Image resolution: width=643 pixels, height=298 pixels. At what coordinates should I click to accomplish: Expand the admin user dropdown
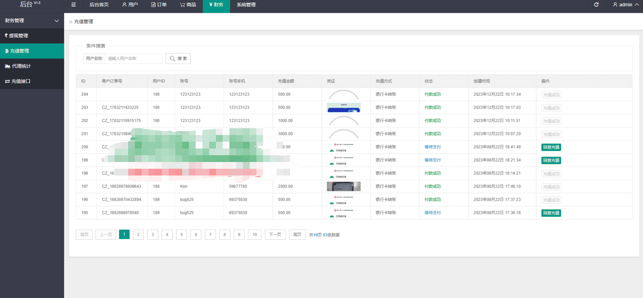click(x=626, y=5)
